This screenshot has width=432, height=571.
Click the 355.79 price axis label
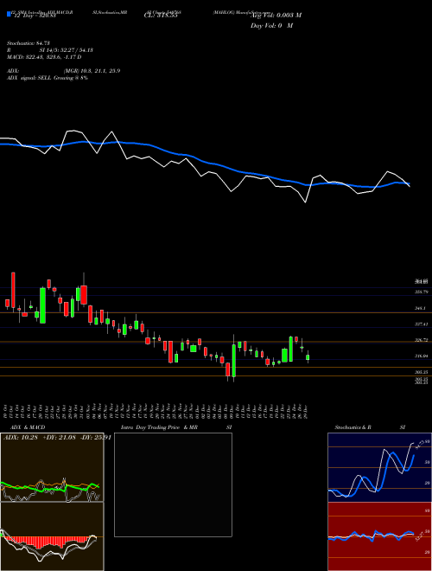click(422, 292)
